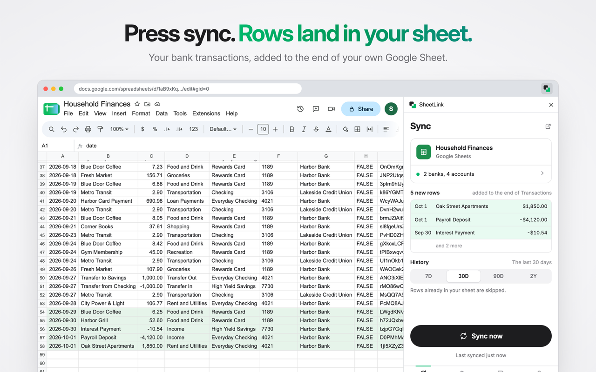Click the font size field
The image size is (596, 372).
click(263, 129)
